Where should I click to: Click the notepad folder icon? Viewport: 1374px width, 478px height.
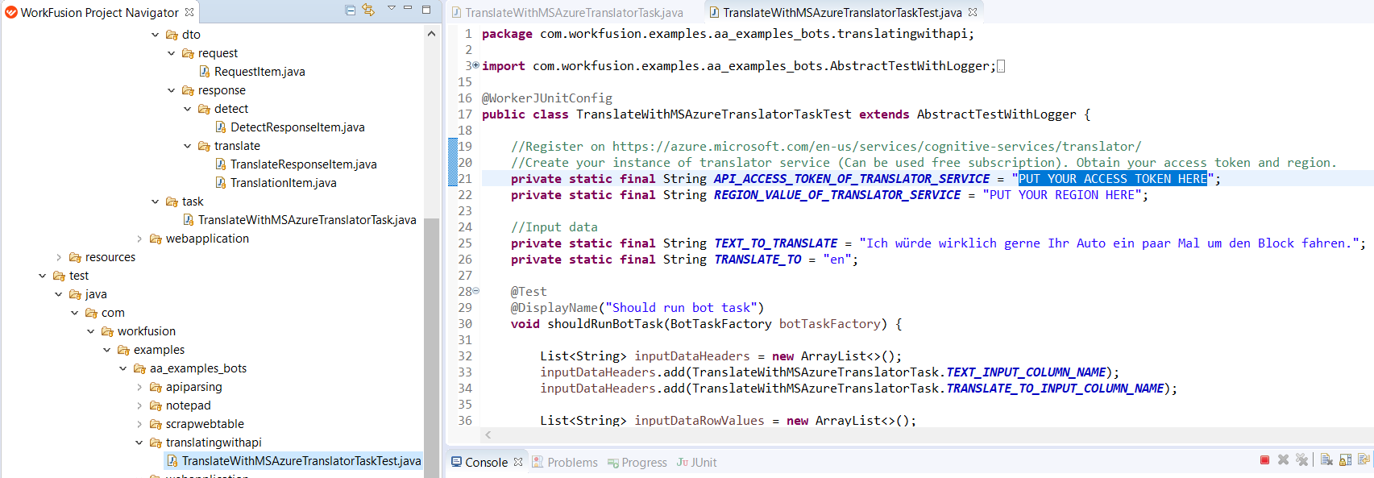click(156, 405)
